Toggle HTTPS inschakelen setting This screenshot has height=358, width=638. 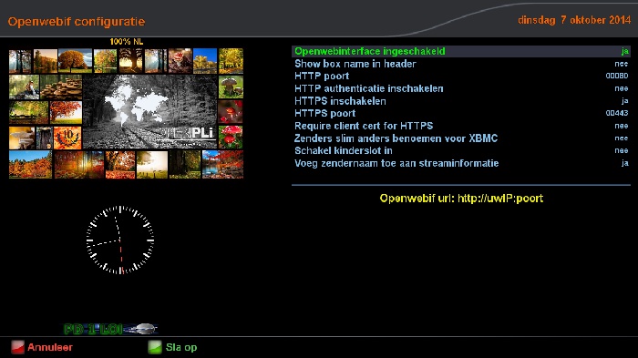click(x=461, y=101)
